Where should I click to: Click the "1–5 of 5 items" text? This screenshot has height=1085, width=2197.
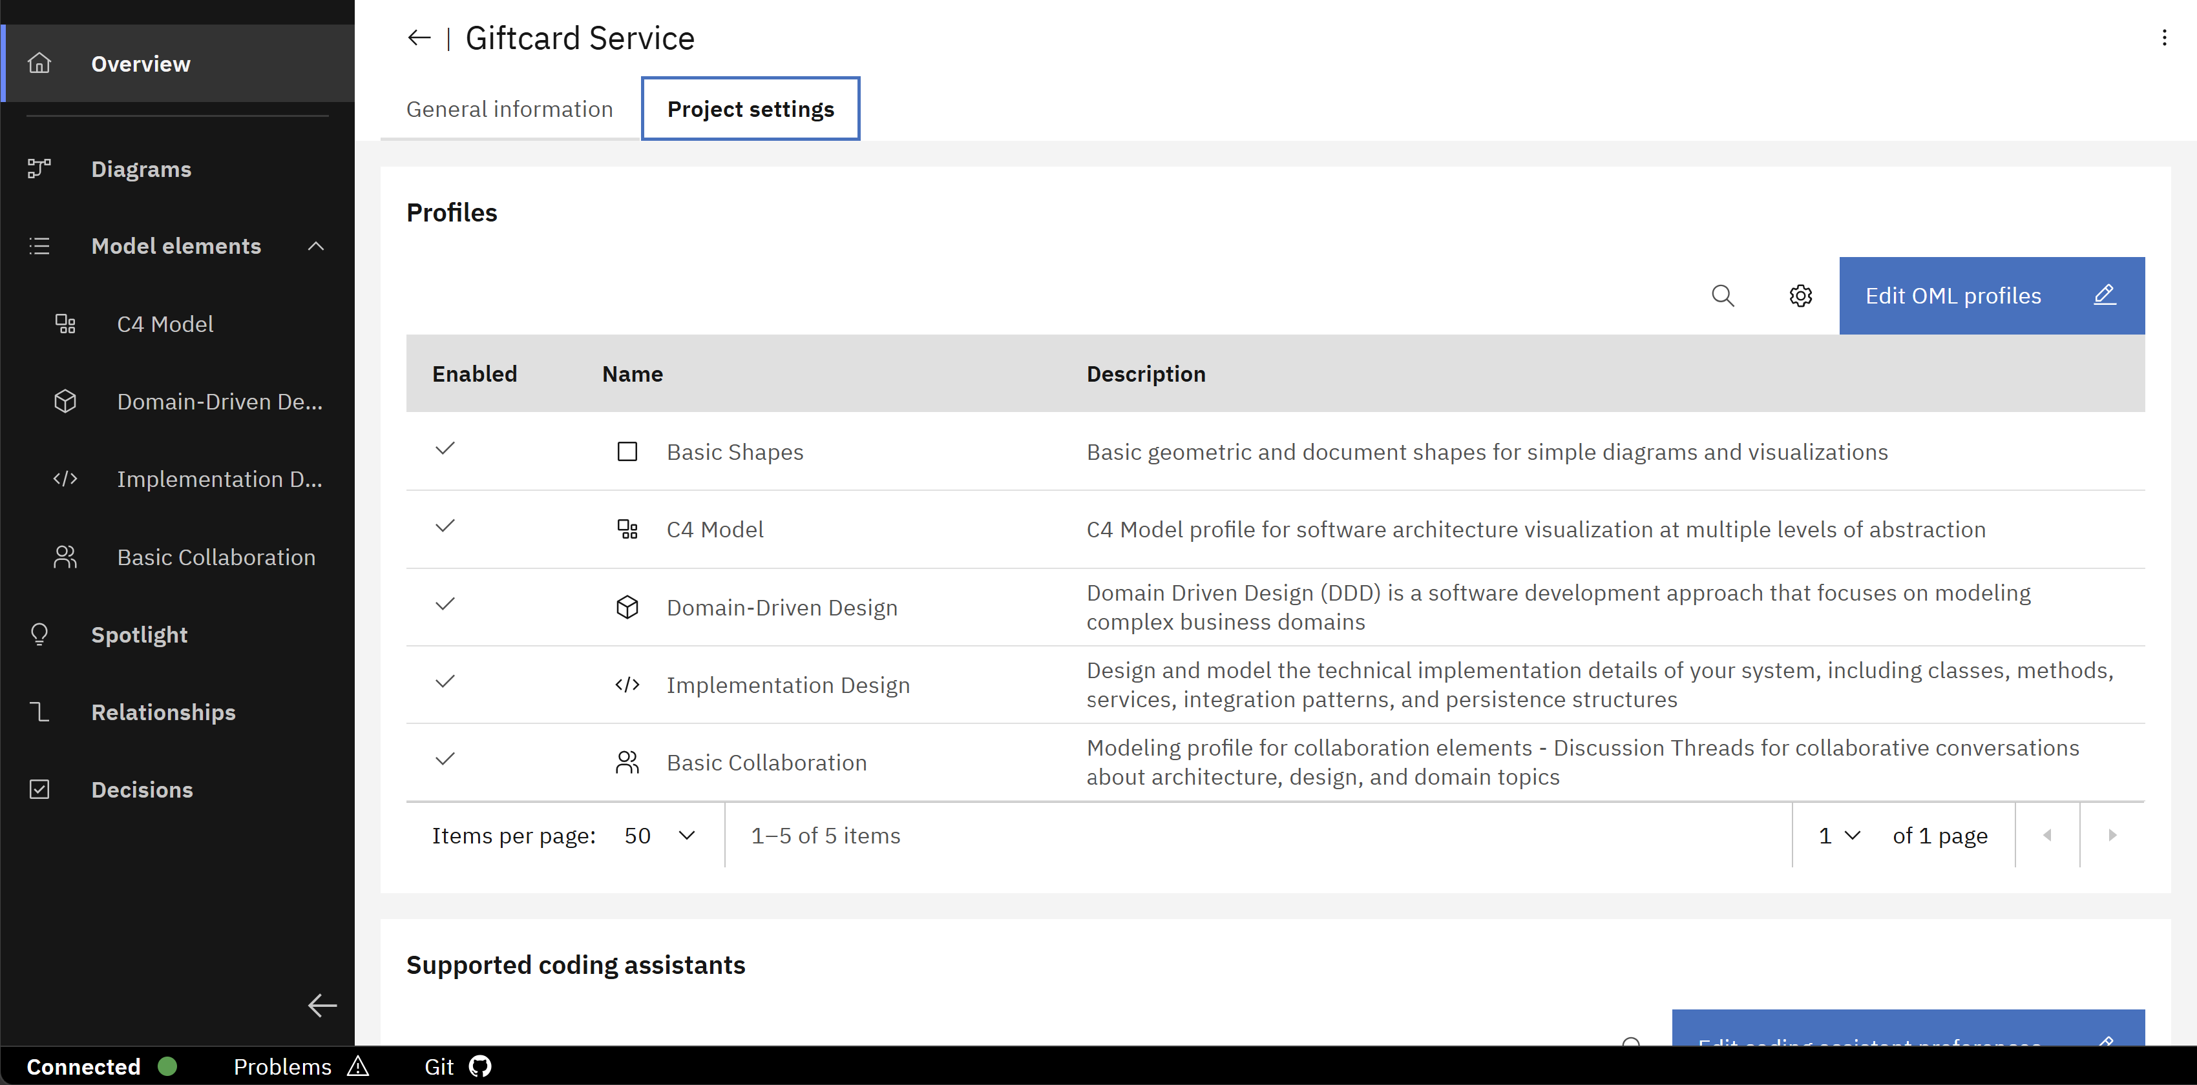[x=826, y=835]
